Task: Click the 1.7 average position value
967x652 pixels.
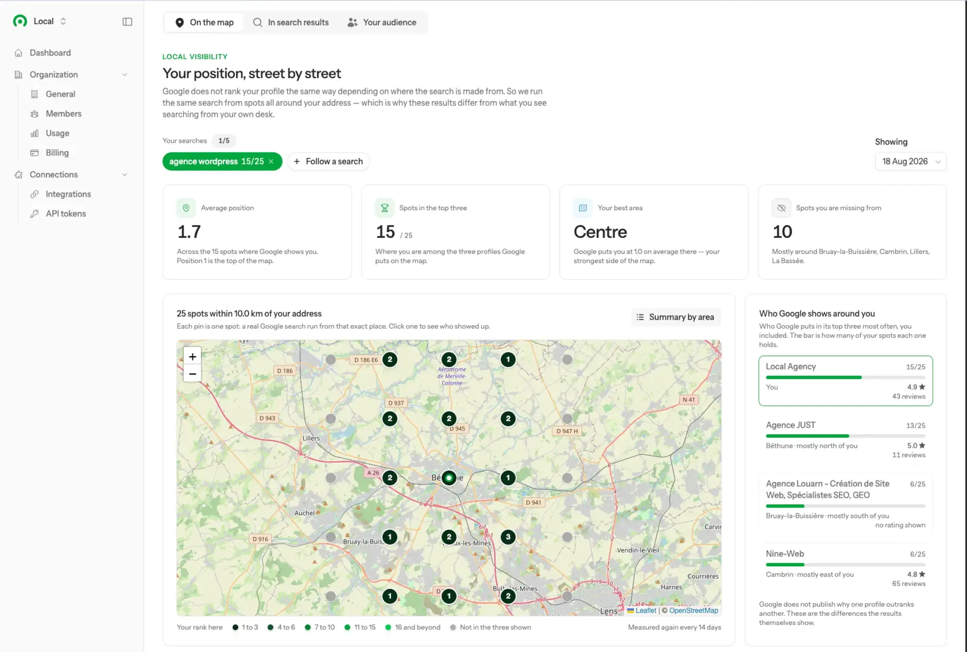Action: coord(189,232)
